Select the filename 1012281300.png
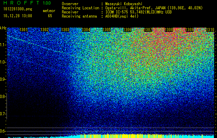217x138 pixels. [18, 9]
